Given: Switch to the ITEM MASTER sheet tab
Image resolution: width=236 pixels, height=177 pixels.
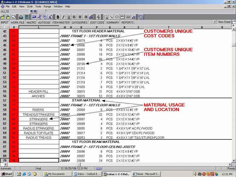Looking at the screenshot, I should coord(61,22).
